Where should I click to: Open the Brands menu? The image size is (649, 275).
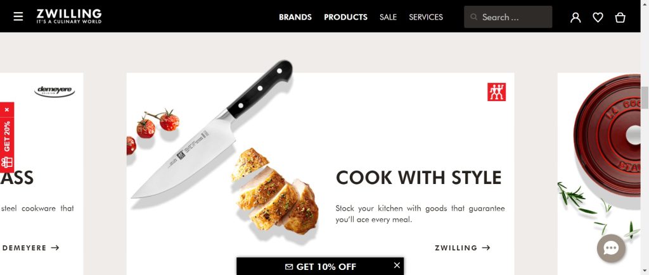pyautogui.click(x=295, y=17)
